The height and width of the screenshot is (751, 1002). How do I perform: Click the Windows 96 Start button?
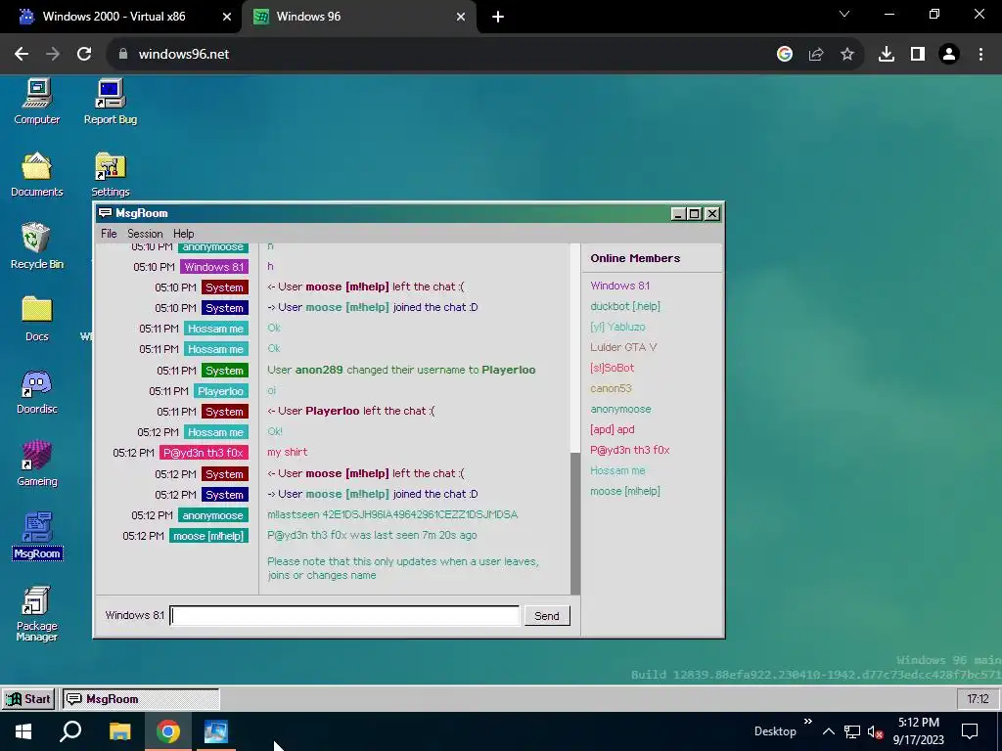pyautogui.click(x=28, y=698)
